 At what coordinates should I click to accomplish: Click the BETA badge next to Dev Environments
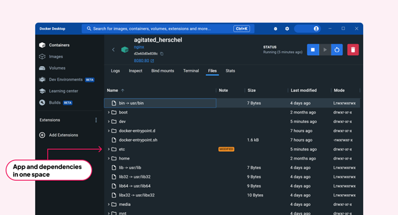click(x=90, y=80)
